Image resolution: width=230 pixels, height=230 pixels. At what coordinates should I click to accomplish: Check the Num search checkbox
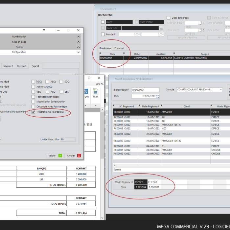103,22
